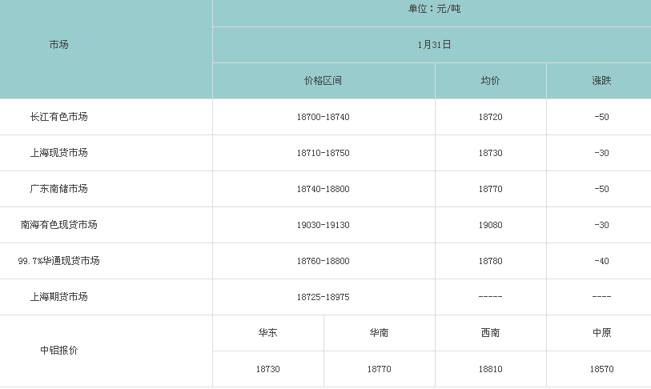Screen dimensions: 651x389
Task: Click the 长江有色市场 row label
Action: (x=59, y=117)
